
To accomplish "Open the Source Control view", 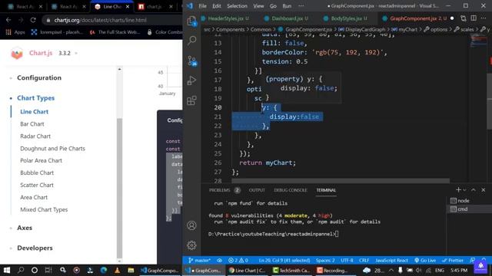I will pyautogui.click(x=192, y=61).
